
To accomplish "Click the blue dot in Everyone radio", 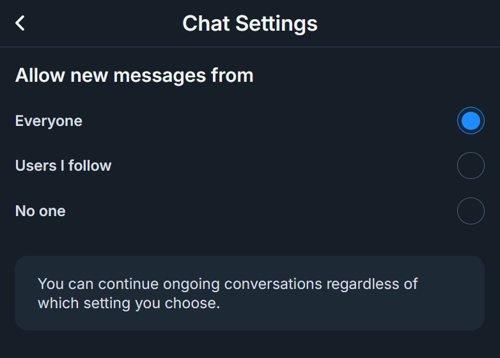I will click(x=471, y=121).
